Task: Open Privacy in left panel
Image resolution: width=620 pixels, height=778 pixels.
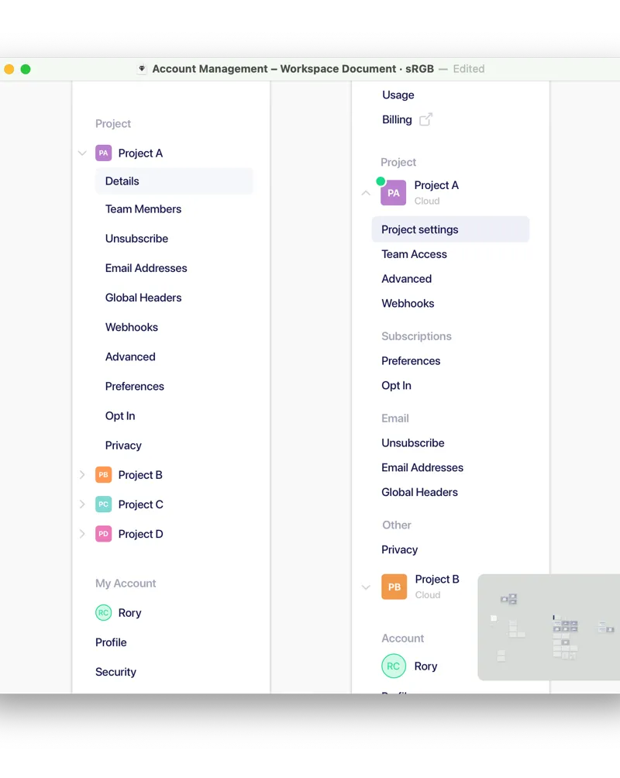Action: (x=123, y=446)
